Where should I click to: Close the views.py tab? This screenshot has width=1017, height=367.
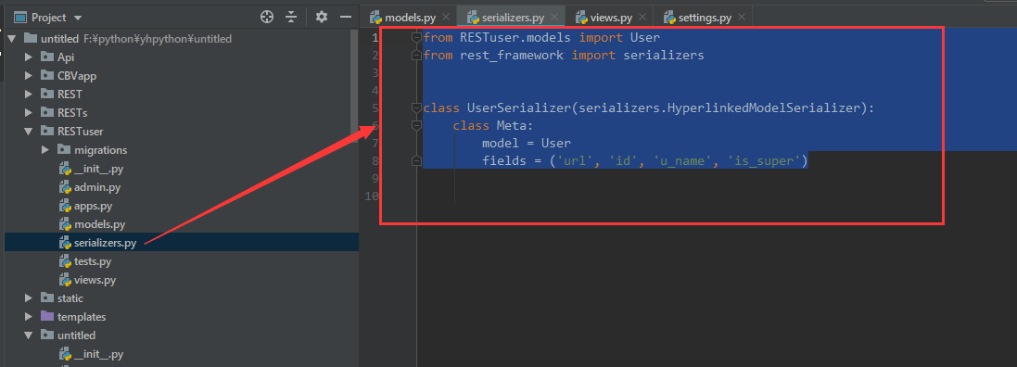pyautogui.click(x=642, y=18)
